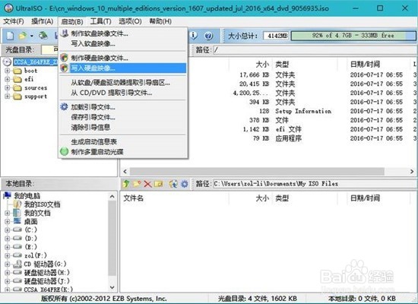Select the support folder in disc tree
This screenshot has height=304, width=418.
tap(36, 97)
